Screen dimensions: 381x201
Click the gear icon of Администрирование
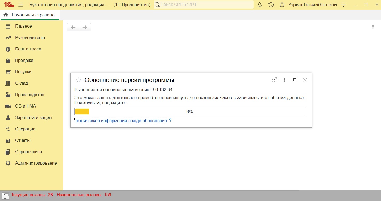(8, 163)
